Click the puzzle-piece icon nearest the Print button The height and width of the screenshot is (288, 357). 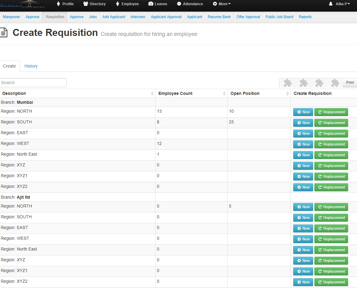[335, 83]
